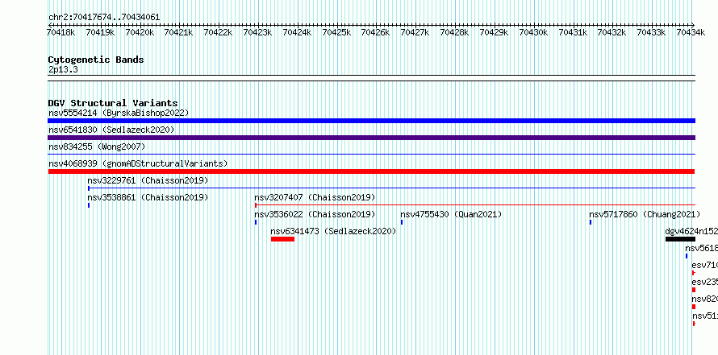Click the 70423k ruler position
The width and height of the screenshot is (718, 355).
pyautogui.click(x=258, y=32)
